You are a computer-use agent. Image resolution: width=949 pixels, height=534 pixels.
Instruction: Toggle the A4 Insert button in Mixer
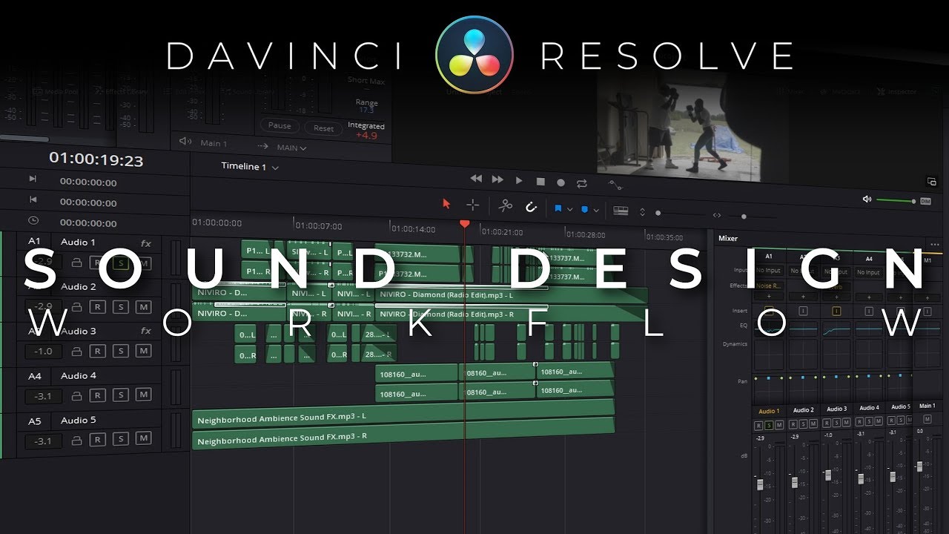[x=869, y=311]
